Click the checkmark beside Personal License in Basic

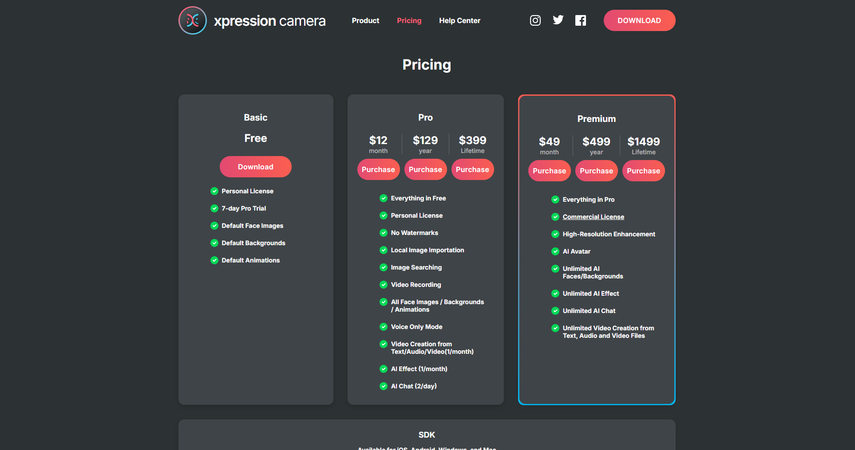214,191
